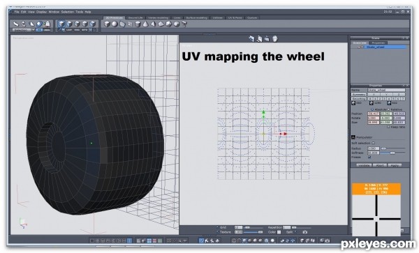Switch to the Vertex modeling tab

pos(159,18)
